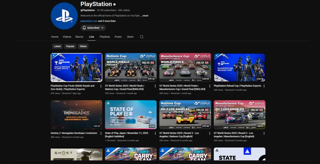Click '1.1M views' under State of Play Japan
The height and width of the screenshot is (164, 320).
pos(110,140)
